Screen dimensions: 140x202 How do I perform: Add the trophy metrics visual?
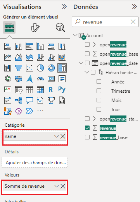pos(51,100)
